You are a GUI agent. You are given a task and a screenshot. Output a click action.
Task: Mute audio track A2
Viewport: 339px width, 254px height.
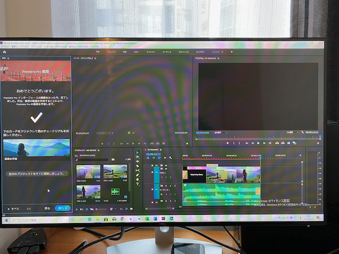[166, 201]
